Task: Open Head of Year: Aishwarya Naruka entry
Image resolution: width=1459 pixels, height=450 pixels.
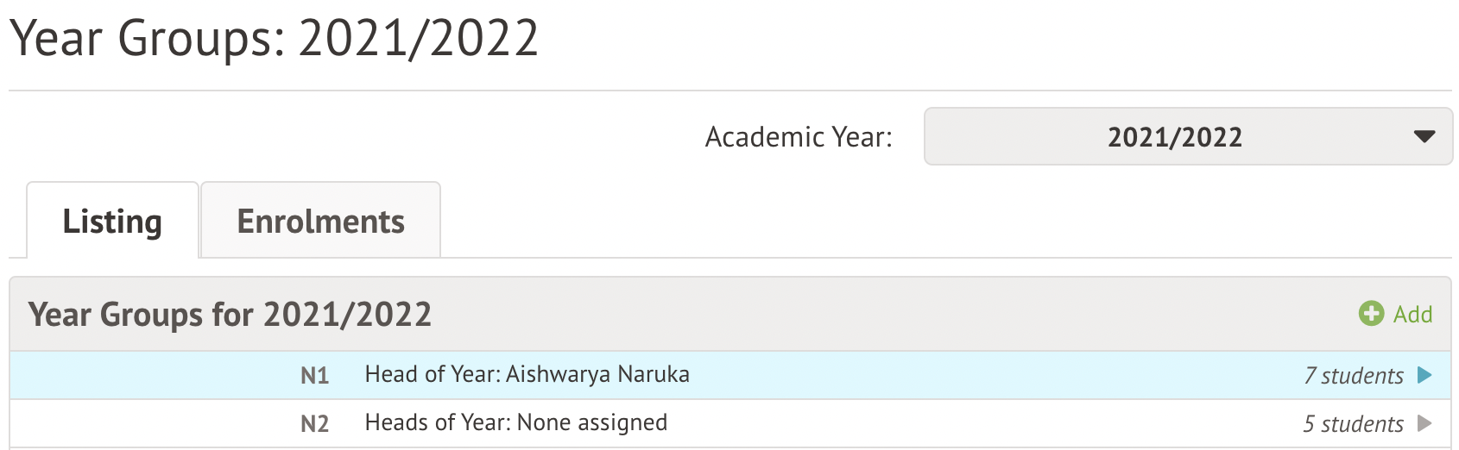Action: [x=527, y=374]
